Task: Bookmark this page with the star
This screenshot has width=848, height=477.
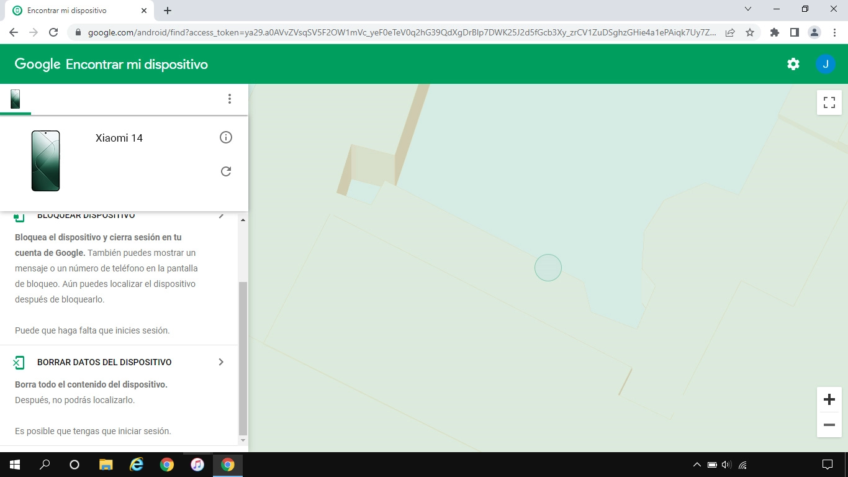Action: 750,32
